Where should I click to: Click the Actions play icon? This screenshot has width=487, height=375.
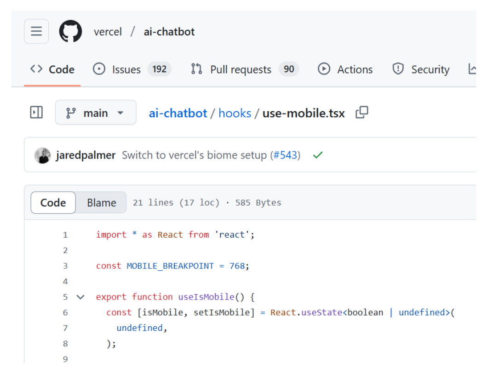[x=324, y=68]
